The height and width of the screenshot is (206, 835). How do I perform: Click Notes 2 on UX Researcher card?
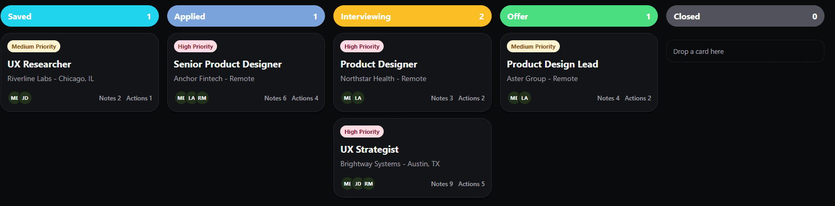pos(110,98)
